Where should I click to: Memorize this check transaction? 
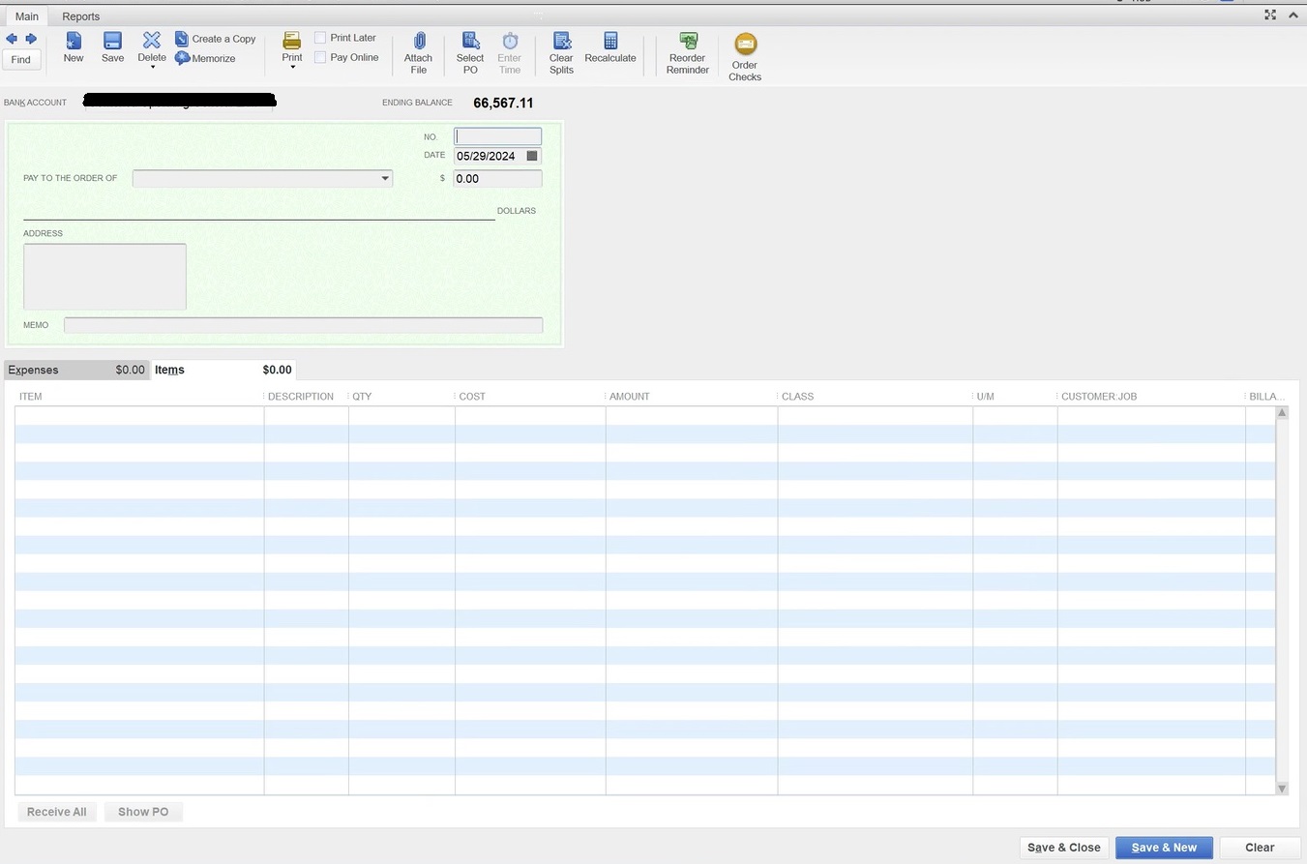point(205,58)
